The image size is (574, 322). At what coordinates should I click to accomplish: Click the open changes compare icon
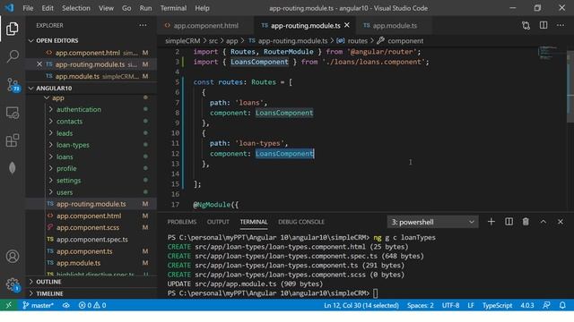526,26
